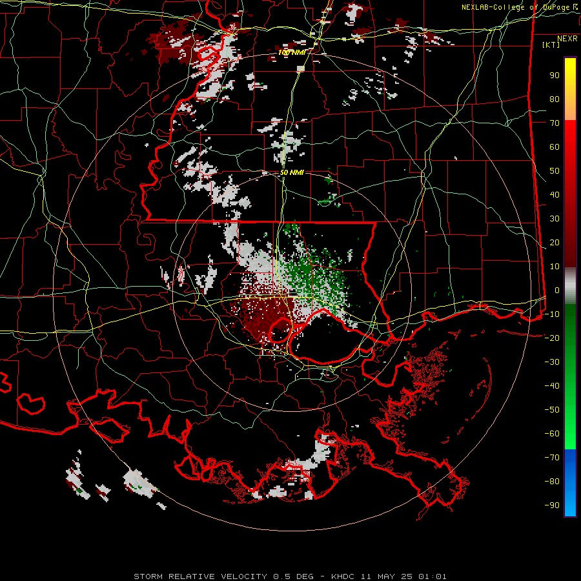Select the -20 value on velocity scale
The image size is (581, 581).
pos(552,338)
